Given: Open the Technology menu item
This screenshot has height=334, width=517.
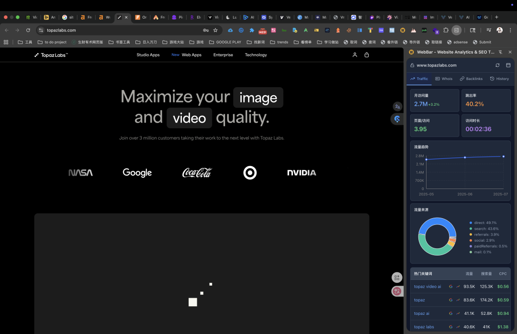Looking at the screenshot, I should [256, 55].
